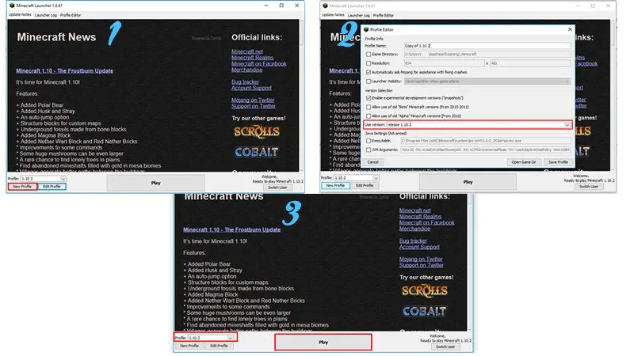Open Cobalt game logo in top-left launcher
Viewport: 634px width, 356px height.
pyautogui.click(x=257, y=152)
